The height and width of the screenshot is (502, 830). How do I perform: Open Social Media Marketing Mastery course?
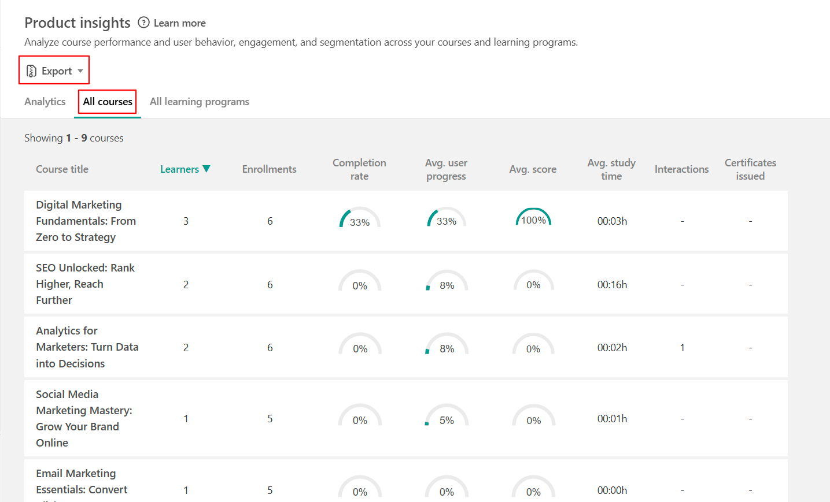84,418
